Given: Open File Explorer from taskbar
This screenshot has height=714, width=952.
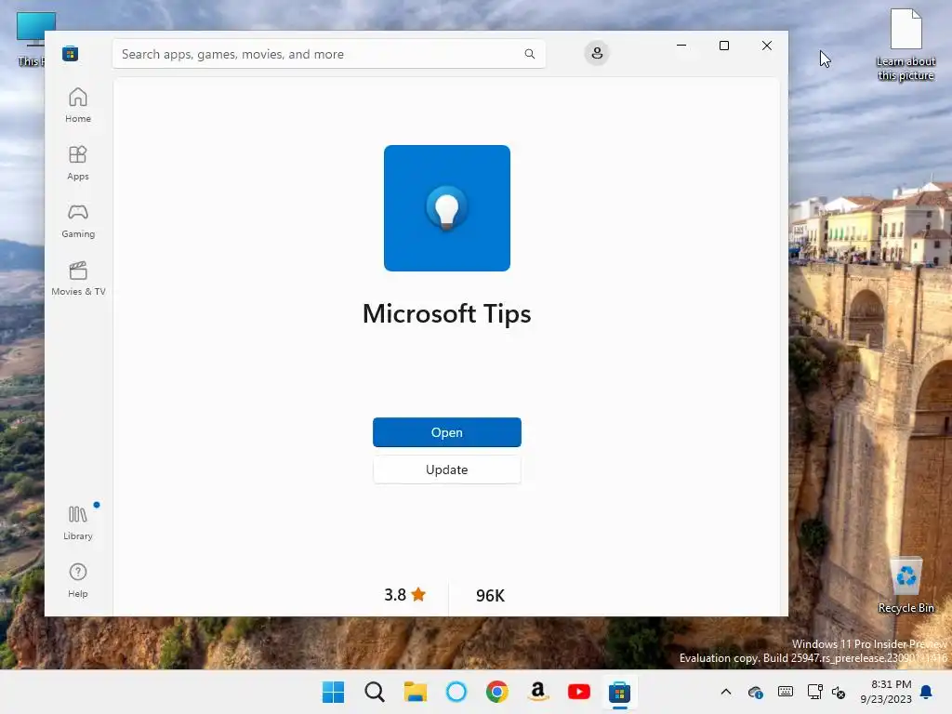Looking at the screenshot, I should 416,692.
